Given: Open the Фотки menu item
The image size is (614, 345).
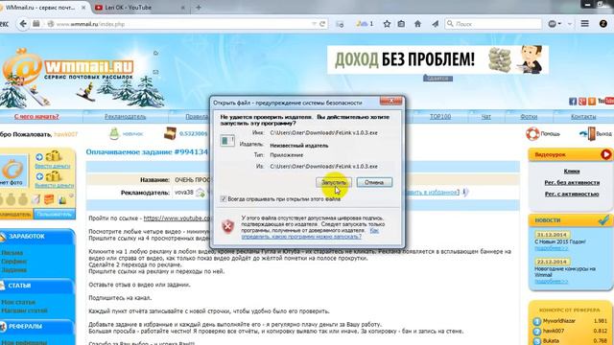Looking at the screenshot, I should pos(529,117).
